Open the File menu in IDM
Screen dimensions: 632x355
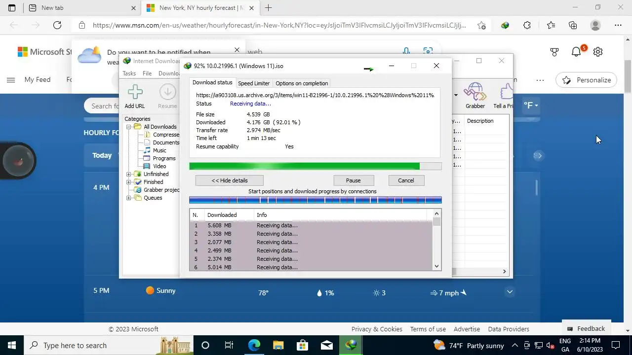[147, 73]
